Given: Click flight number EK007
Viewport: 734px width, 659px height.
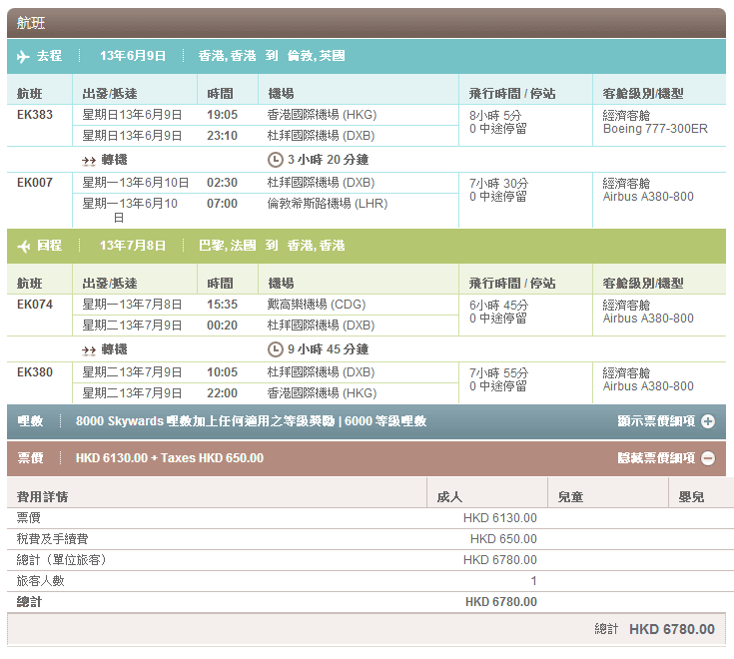Looking at the screenshot, I should [x=35, y=183].
